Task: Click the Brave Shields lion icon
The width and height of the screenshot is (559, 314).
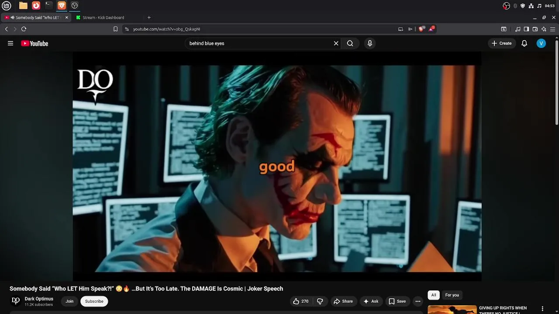Action: tap(421, 29)
